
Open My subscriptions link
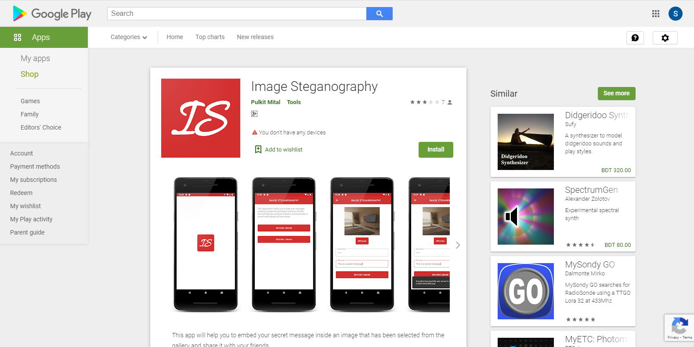pyautogui.click(x=33, y=180)
